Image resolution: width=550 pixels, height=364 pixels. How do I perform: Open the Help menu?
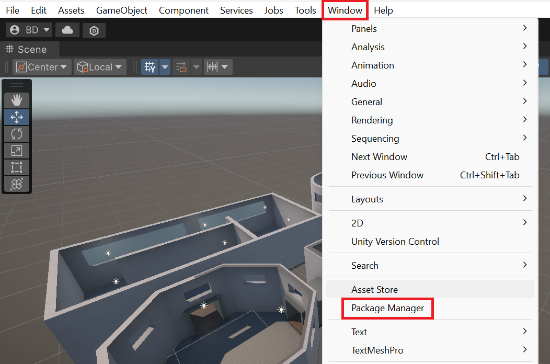383,10
